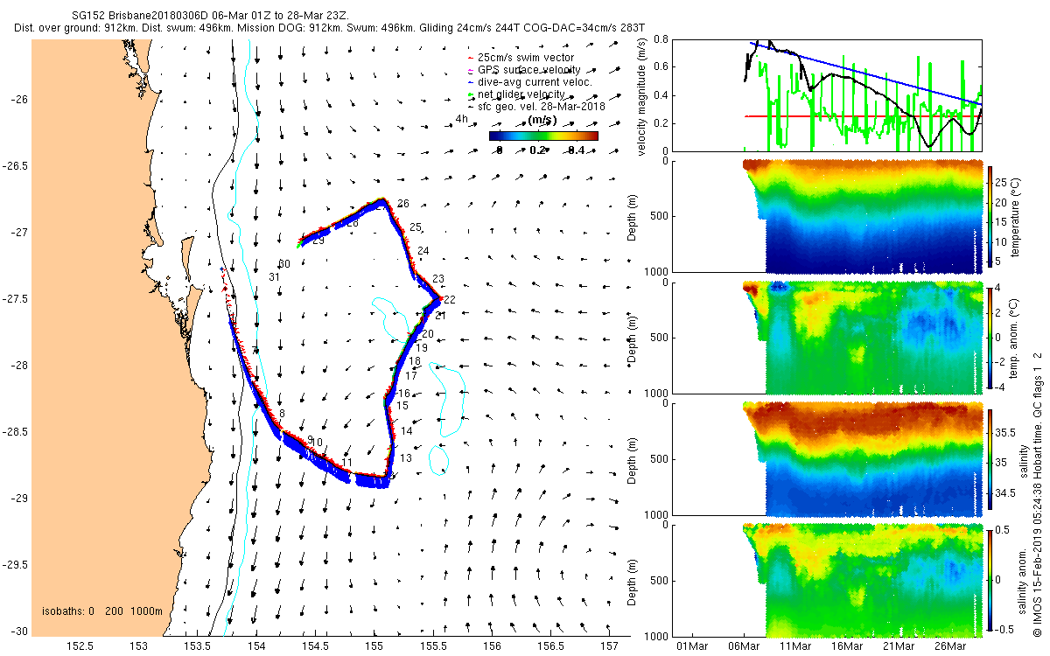The height and width of the screenshot is (656, 1050).
Task: Click the salinity anom. colorbar
Action: 990,579
